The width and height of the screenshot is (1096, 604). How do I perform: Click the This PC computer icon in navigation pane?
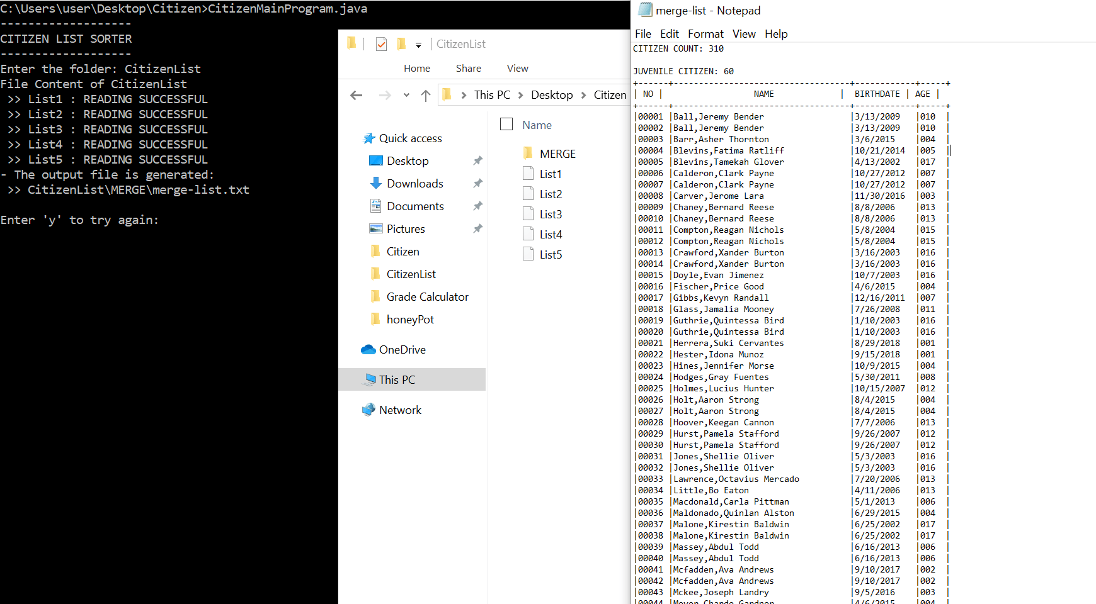(370, 379)
